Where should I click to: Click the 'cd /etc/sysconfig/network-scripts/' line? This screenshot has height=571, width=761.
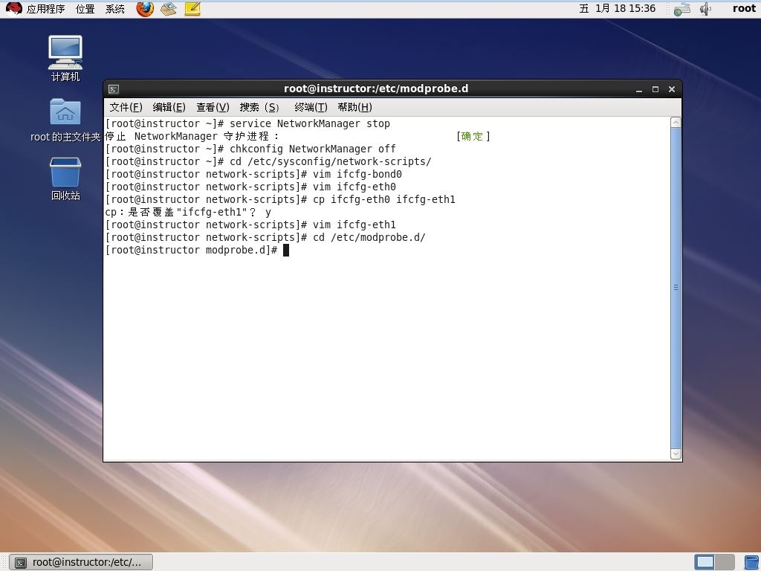pyautogui.click(x=268, y=161)
